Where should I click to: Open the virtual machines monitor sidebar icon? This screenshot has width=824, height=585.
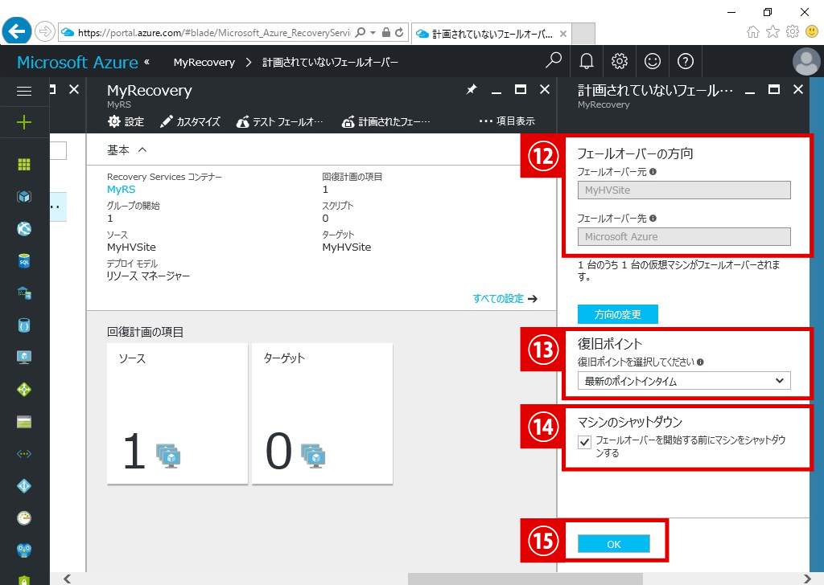pyautogui.click(x=24, y=358)
